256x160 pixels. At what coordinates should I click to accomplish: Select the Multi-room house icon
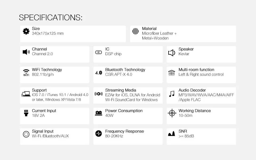pyautogui.click(x=171, y=73)
